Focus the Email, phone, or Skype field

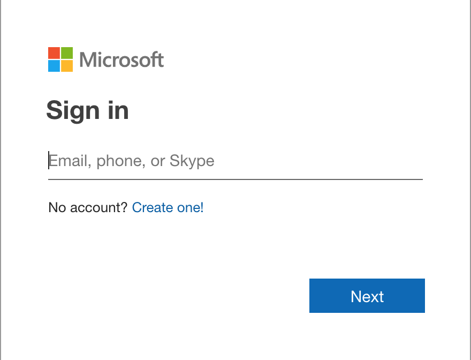(x=236, y=161)
